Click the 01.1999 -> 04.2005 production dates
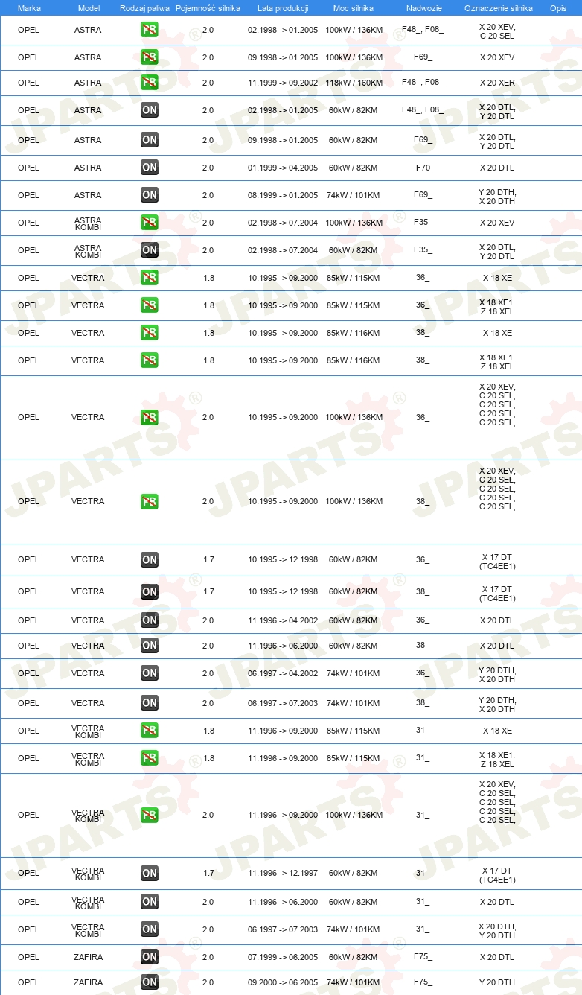 coord(283,168)
